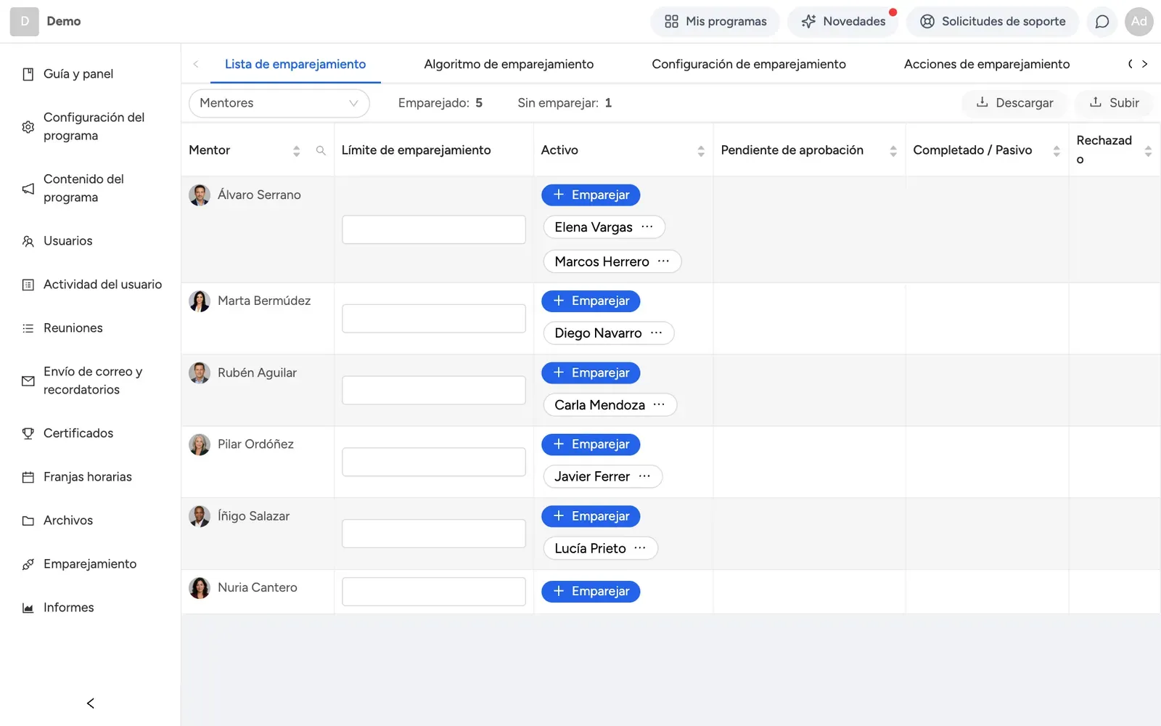Open Emparejamiento in sidebar

(90, 564)
